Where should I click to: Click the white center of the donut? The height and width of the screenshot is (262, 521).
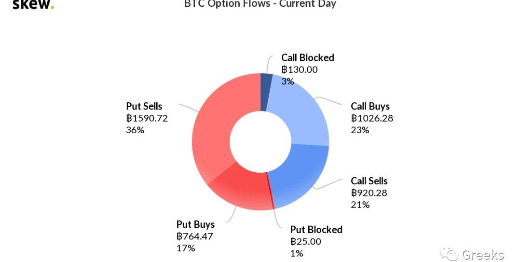[x=260, y=141]
